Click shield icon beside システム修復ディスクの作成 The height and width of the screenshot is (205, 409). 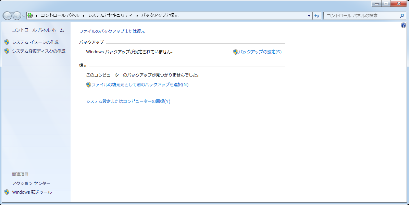tap(7, 51)
